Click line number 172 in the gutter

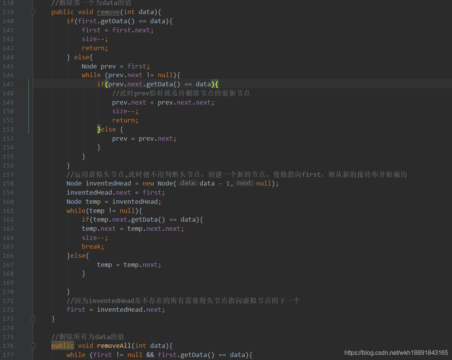[x=8, y=310]
